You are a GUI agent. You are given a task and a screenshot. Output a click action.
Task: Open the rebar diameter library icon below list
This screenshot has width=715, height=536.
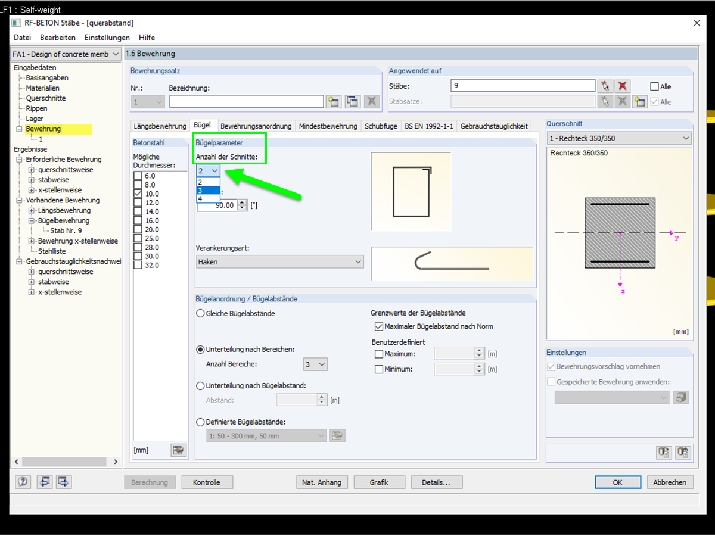(178, 450)
